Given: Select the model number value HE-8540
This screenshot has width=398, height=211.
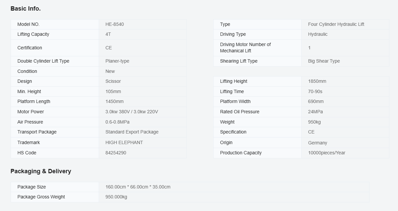Looking at the screenshot, I should pos(115,24).
